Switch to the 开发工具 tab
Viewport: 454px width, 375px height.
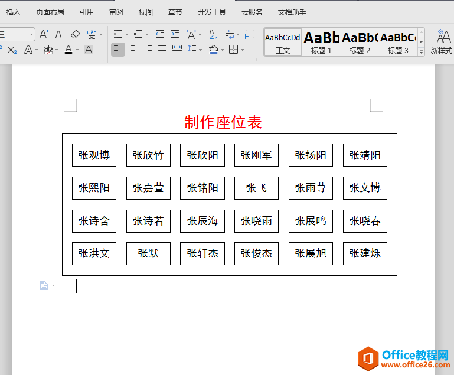pos(211,12)
